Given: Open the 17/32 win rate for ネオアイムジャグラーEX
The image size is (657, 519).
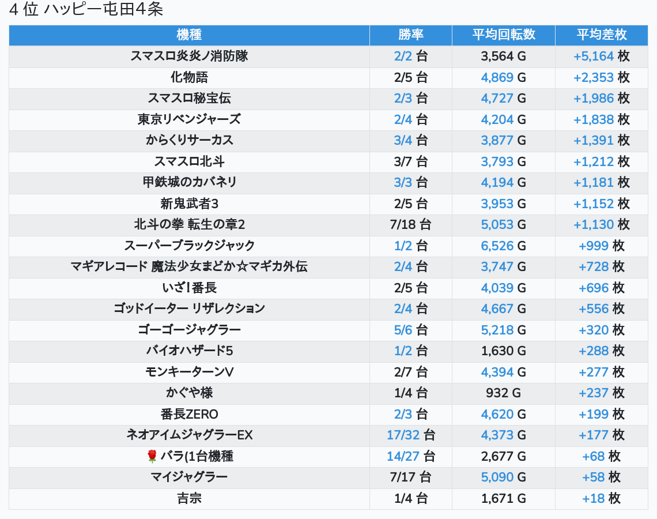Looking at the screenshot, I should click(x=403, y=435).
